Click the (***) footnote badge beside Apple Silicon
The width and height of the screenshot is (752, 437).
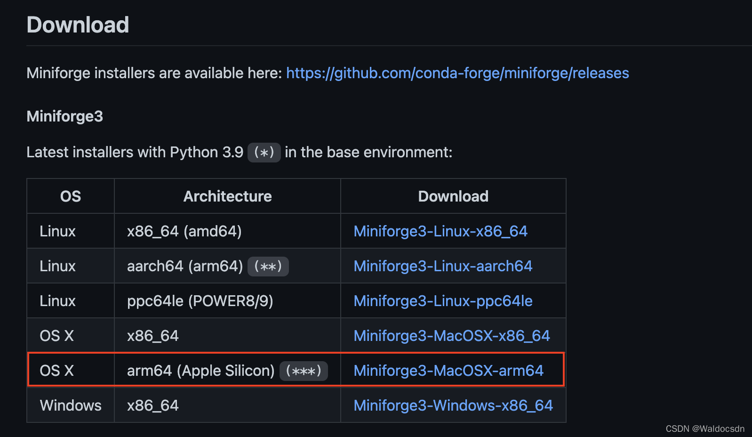(304, 371)
